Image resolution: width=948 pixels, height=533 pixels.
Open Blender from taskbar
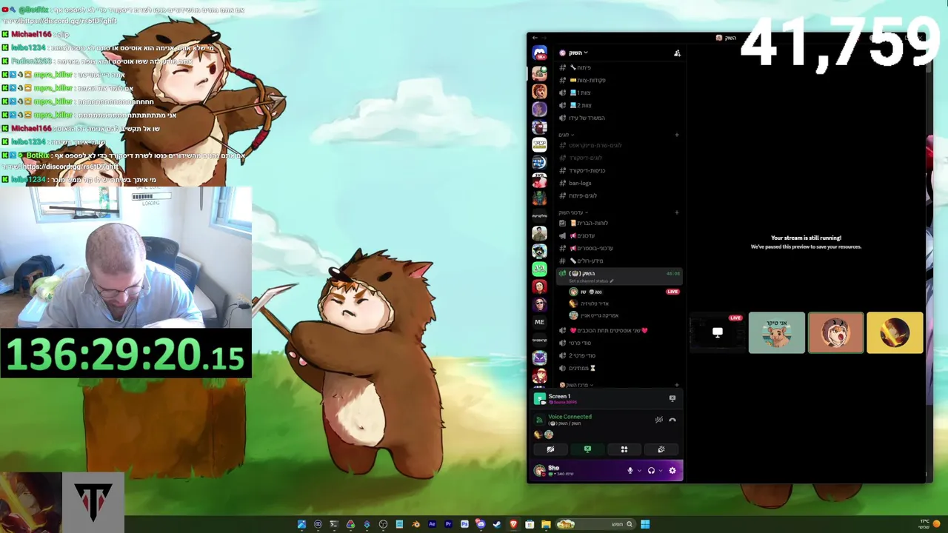pyautogui.click(x=415, y=524)
